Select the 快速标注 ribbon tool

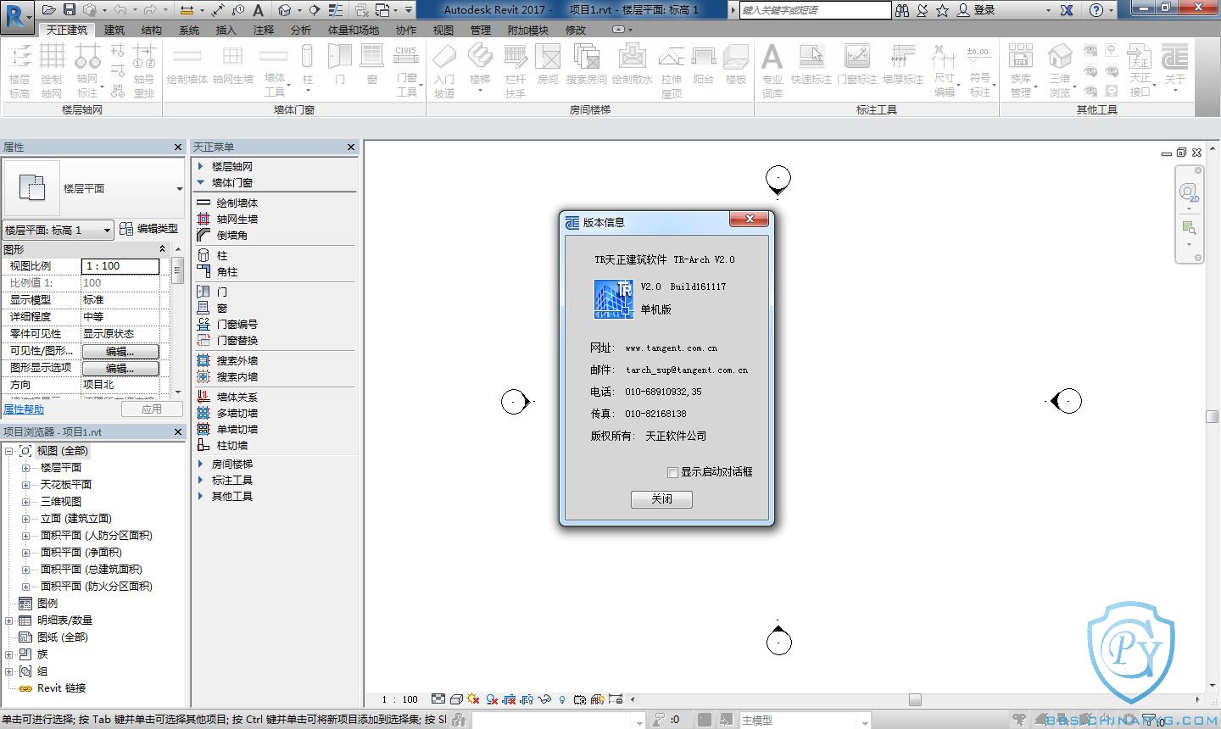pyautogui.click(x=811, y=64)
